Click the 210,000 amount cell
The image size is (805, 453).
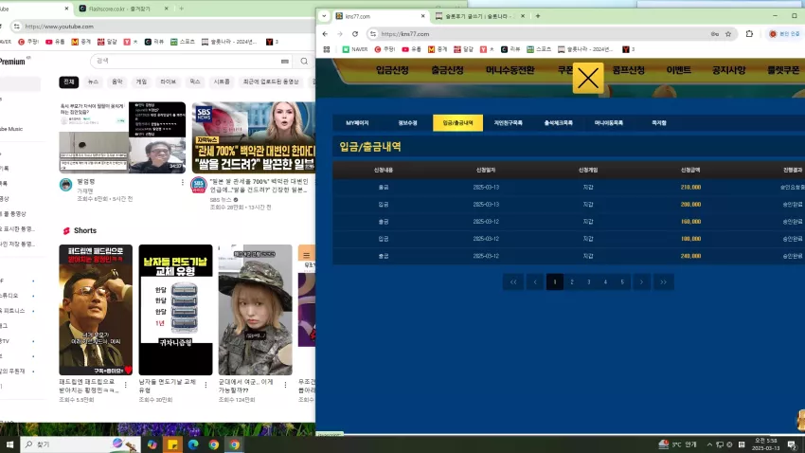coord(690,188)
